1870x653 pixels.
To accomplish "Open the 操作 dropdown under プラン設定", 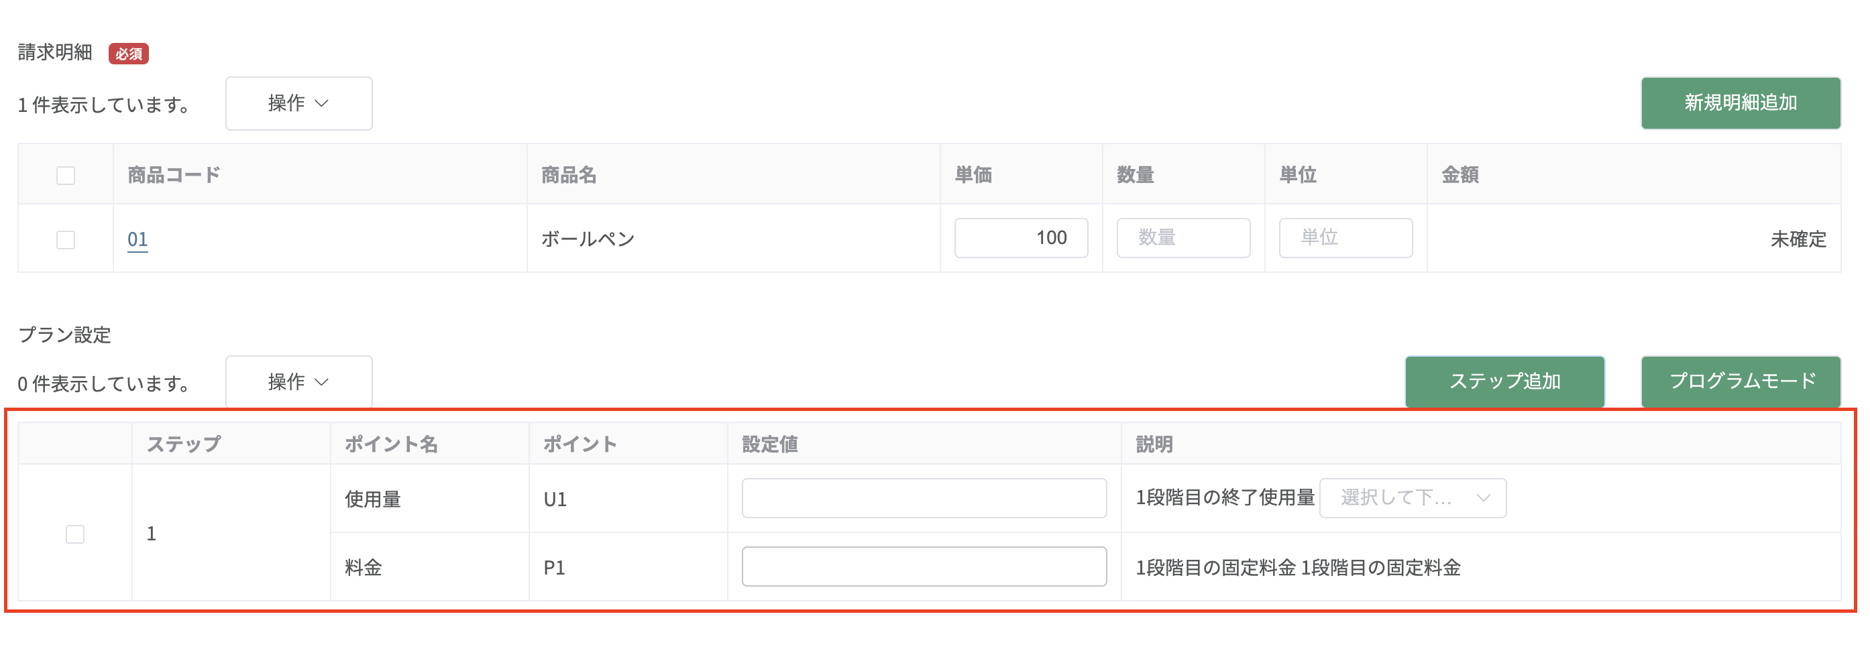I will [298, 381].
